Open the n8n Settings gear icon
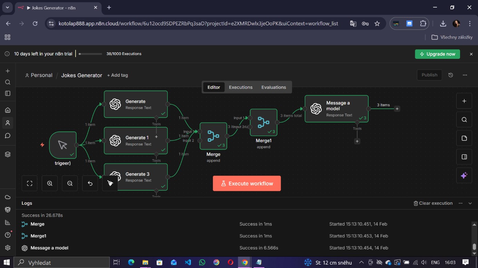478x268 pixels. click(x=8, y=248)
